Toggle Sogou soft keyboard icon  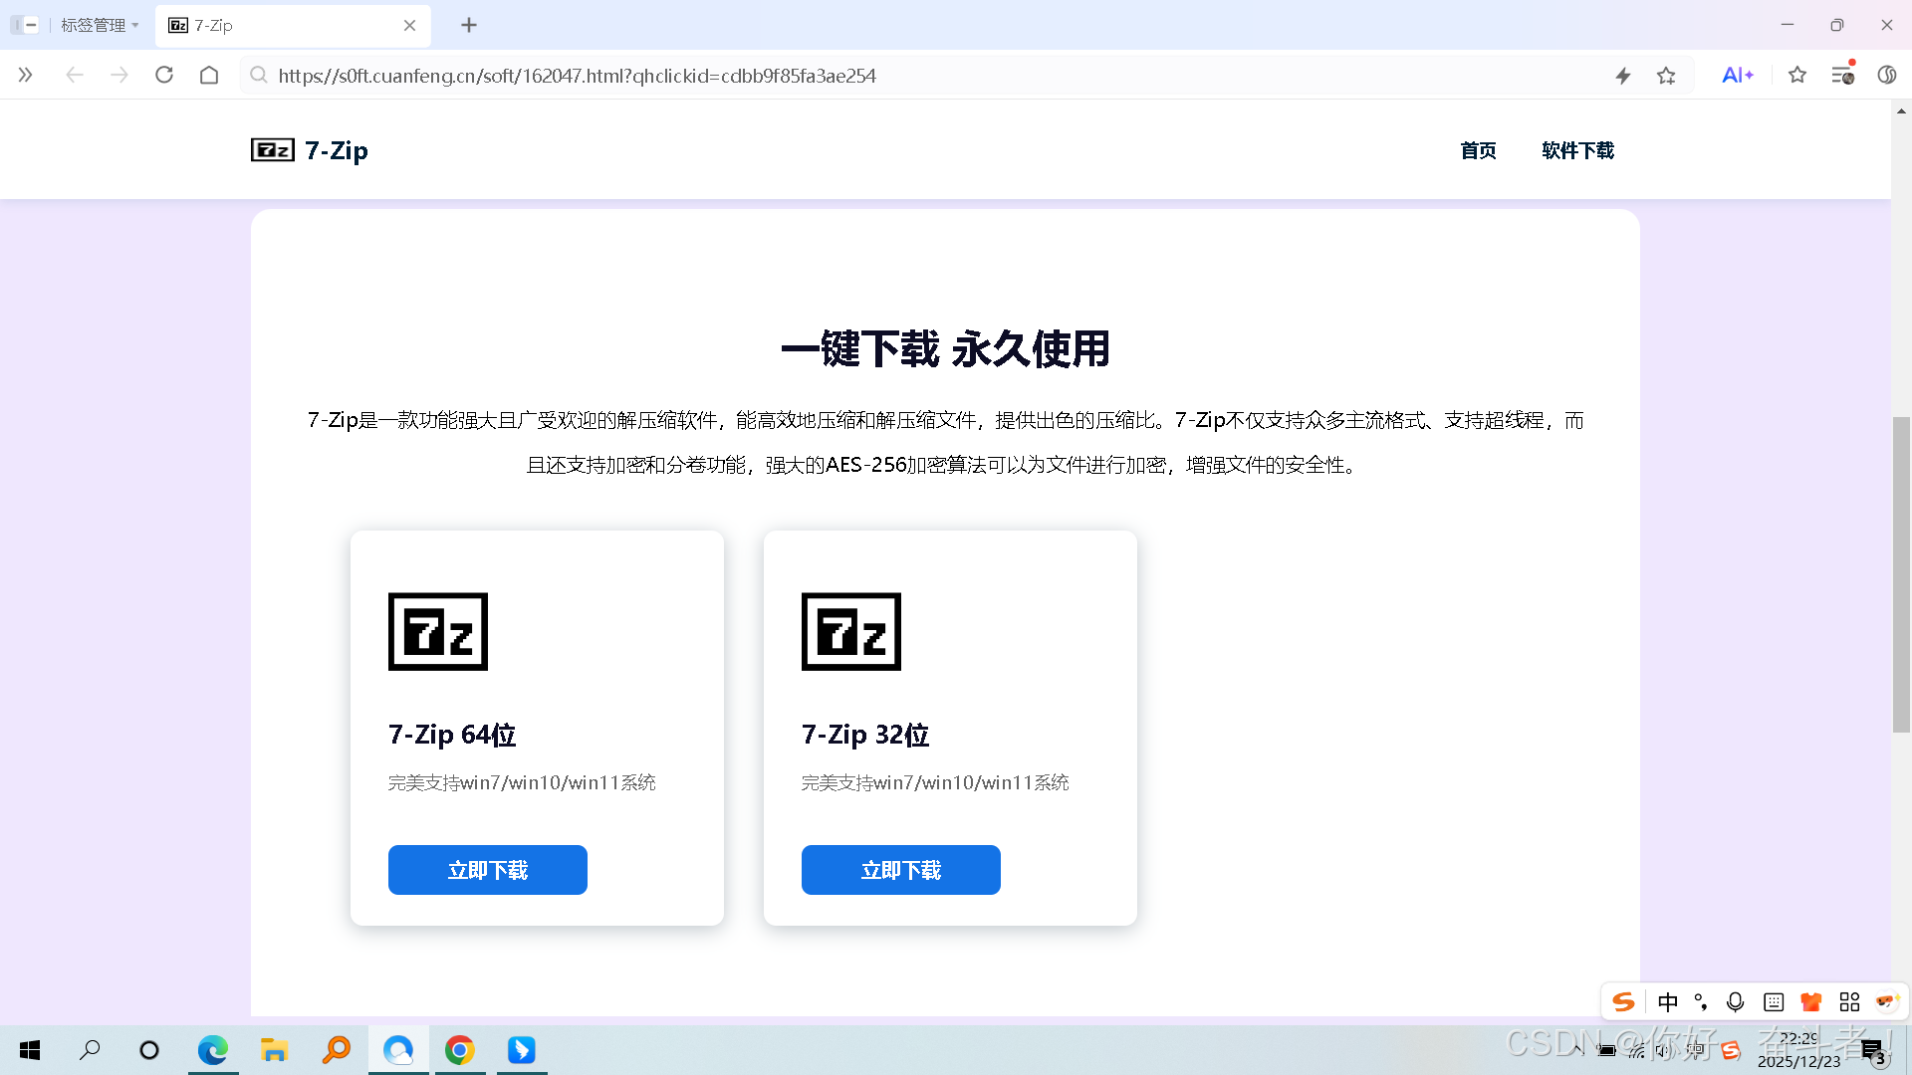tap(1774, 1001)
